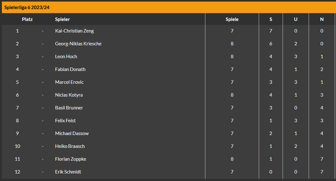Viewport: 336px width, 181px height.
Task: Select the S wins column header
Action: (271, 19)
